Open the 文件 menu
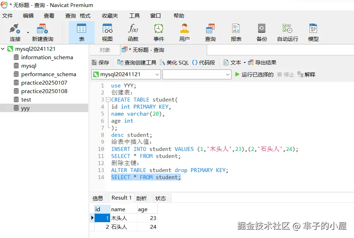Viewport: 354px width, 238px height. tap(7, 16)
